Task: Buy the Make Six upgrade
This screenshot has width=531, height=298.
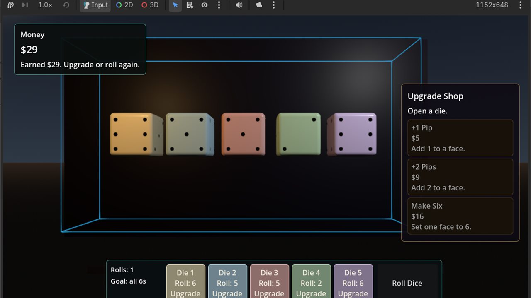Action: pyautogui.click(x=460, y=216)
